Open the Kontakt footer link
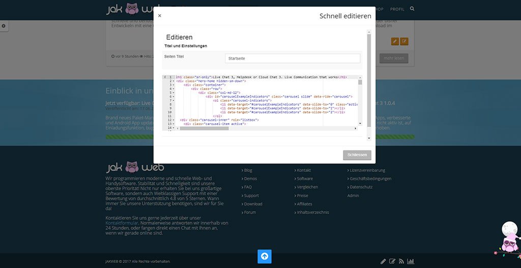 click(304, 170)
